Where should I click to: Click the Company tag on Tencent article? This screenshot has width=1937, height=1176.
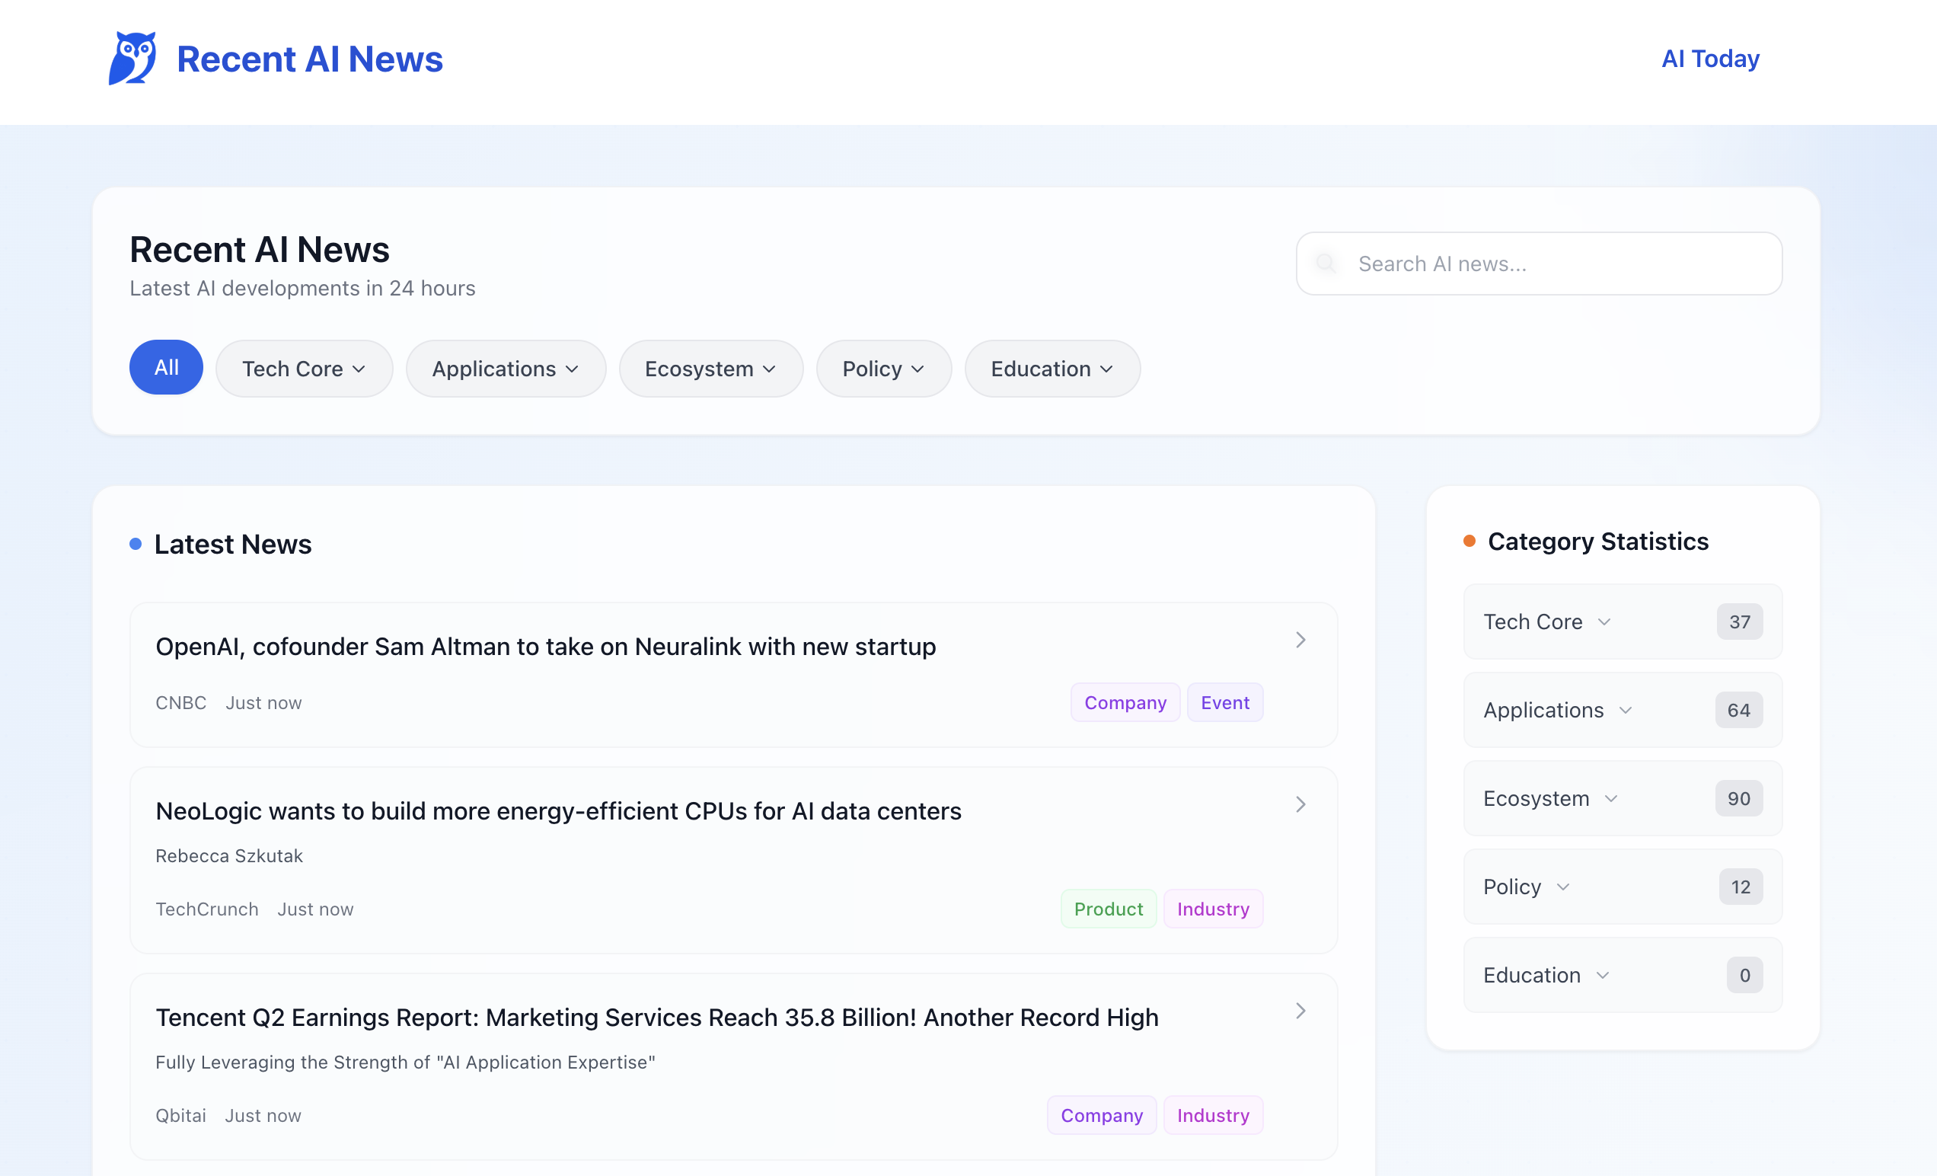pos(1101,1115)
